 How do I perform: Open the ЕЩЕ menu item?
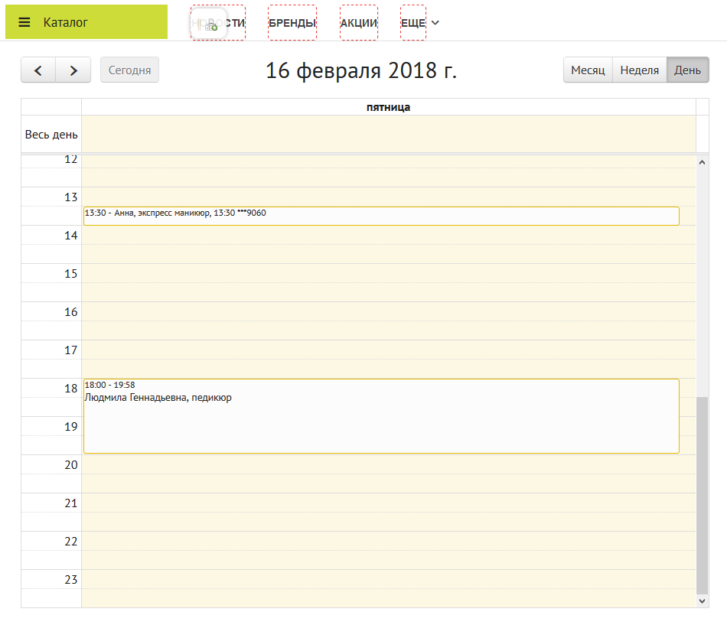[413, 23]
